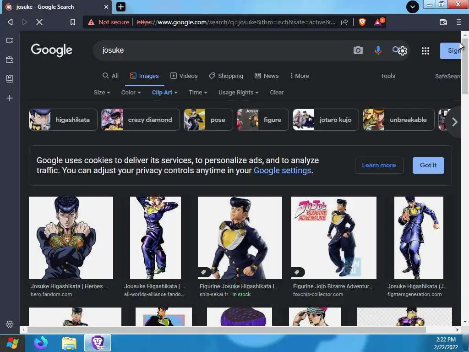The image size is (469, 352).
Task: Open the hero.fandom.com Josuke image
Action: point(71,238)
